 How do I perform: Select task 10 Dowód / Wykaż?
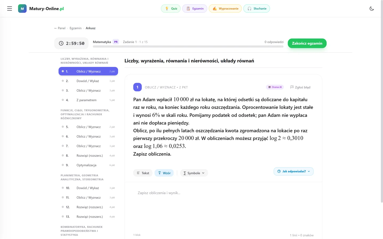(88, 188)
